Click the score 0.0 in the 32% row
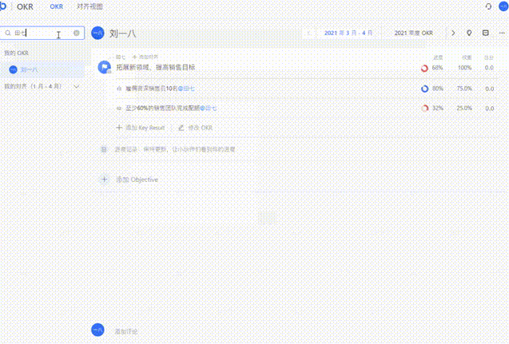Screen dimensions: 509x344 490,109
